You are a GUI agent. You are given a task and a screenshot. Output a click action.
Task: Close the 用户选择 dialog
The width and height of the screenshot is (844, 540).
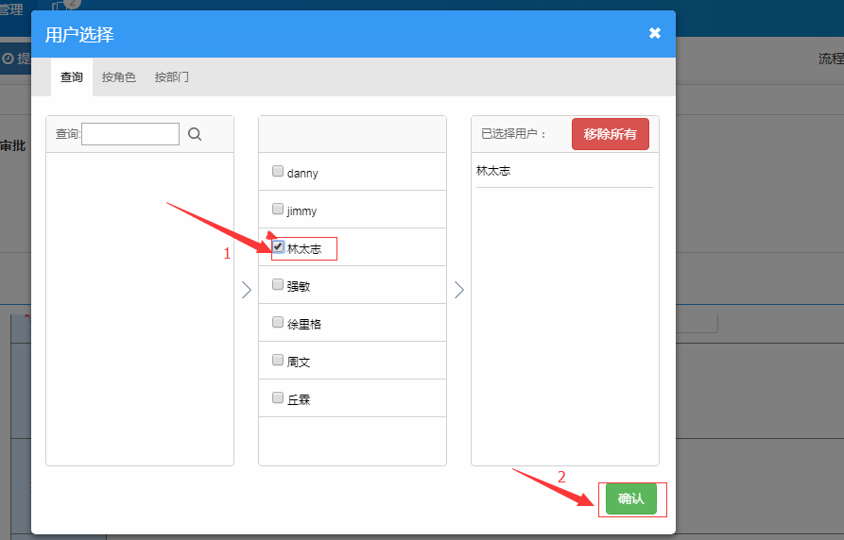click(x=655, y=33)
